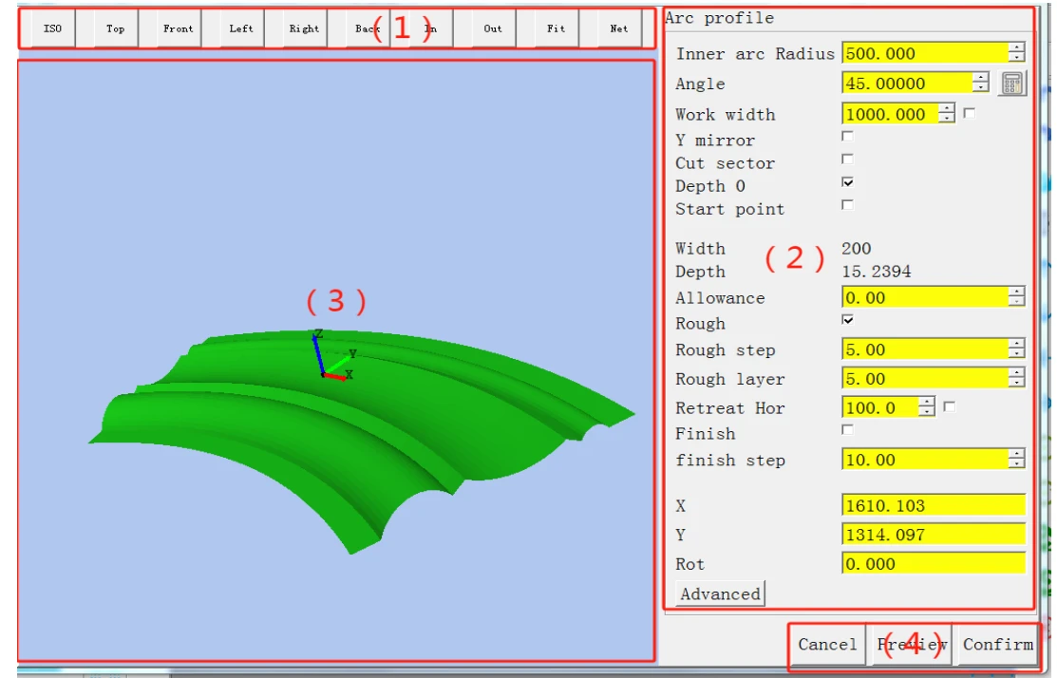This screenshot has width=1057, height=678.
Task: Toggle Net display mode
Action: point(619,28)
